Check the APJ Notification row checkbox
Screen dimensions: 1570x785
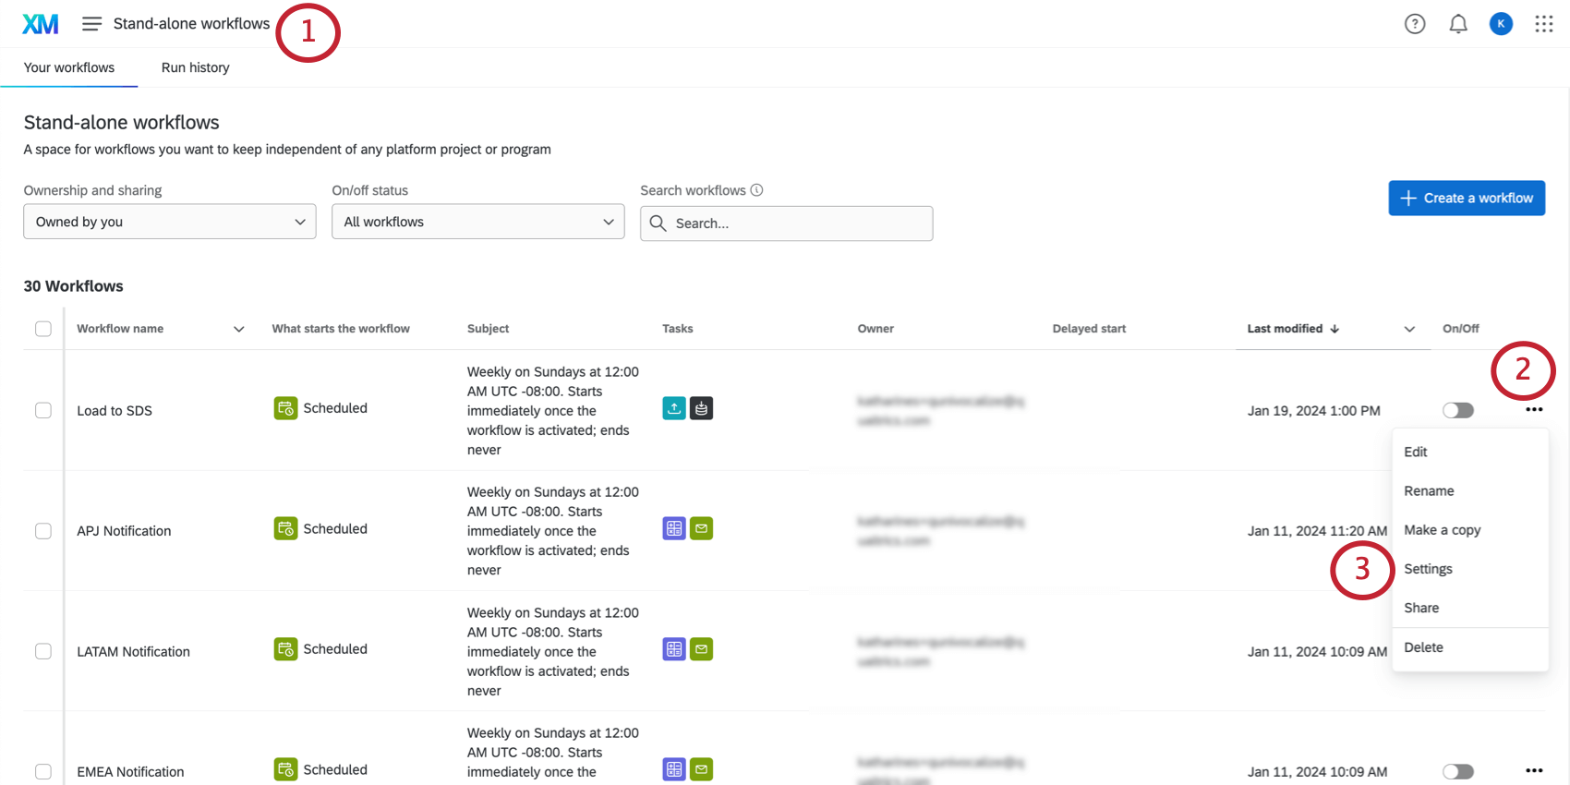(x=43, y=531)
